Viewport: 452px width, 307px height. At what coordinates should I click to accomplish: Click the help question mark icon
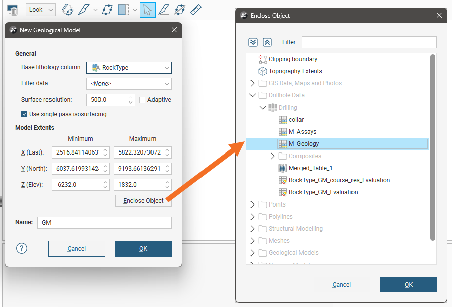[22, 248]
